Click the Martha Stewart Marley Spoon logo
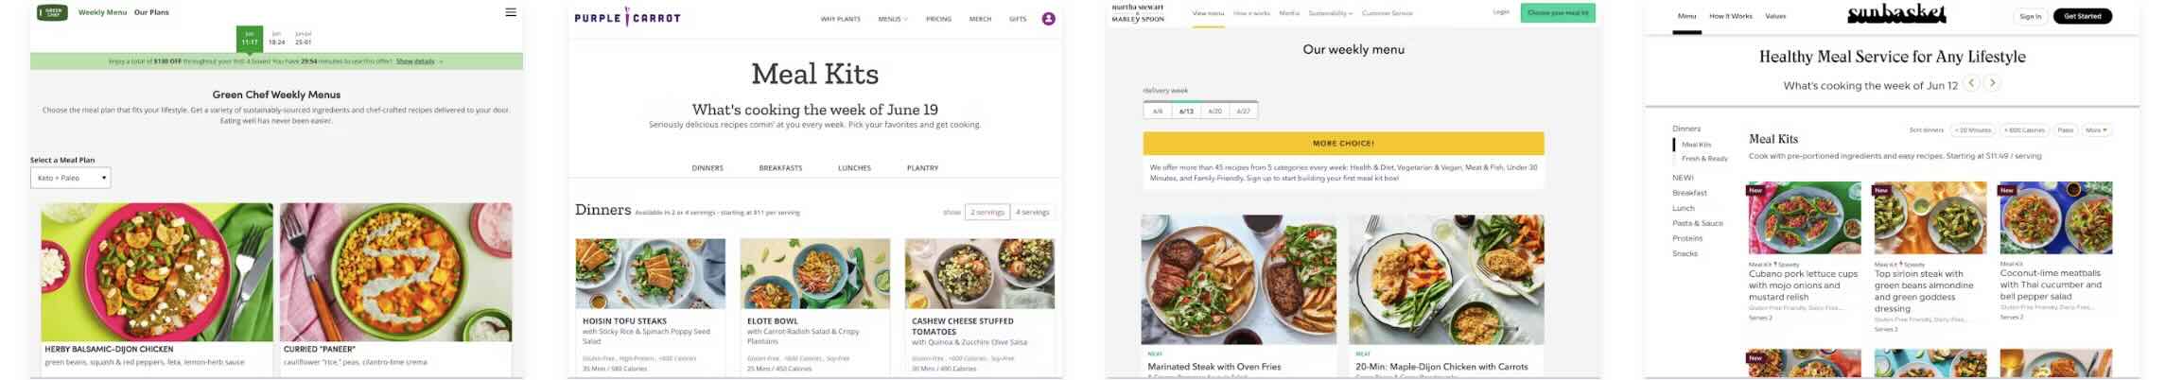 [x=1138, y=13]
